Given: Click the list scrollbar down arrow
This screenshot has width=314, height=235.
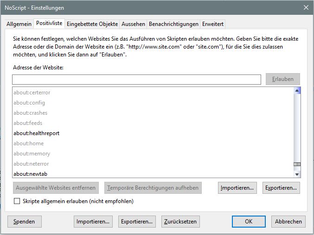Looking at the screenshot, I should pyautogui.click(x=297, y=174).
